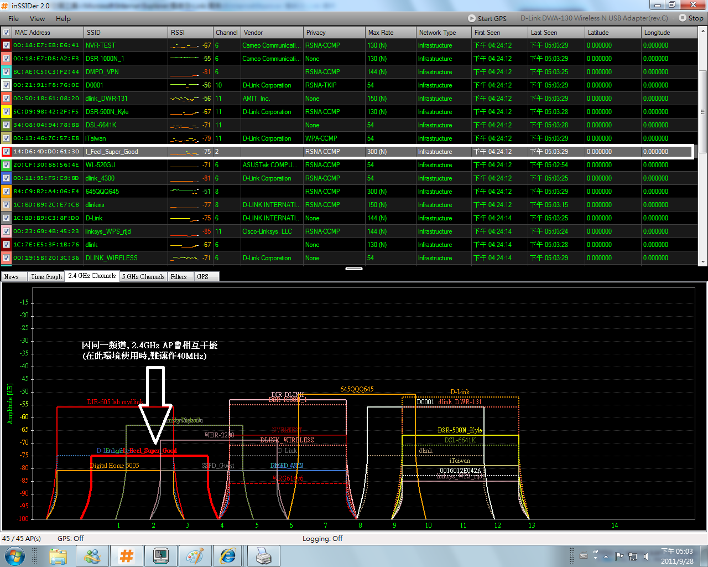
Task: Toggle checkbox for DLINK_WIRELESS network
Action: 6,258
